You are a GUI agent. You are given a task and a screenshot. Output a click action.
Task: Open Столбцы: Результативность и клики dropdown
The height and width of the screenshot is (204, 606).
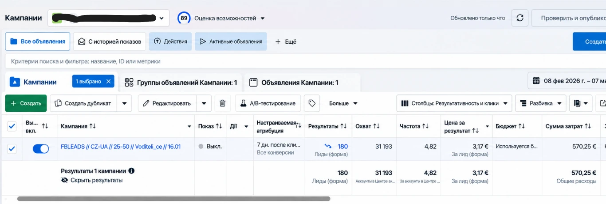point(454,103)
